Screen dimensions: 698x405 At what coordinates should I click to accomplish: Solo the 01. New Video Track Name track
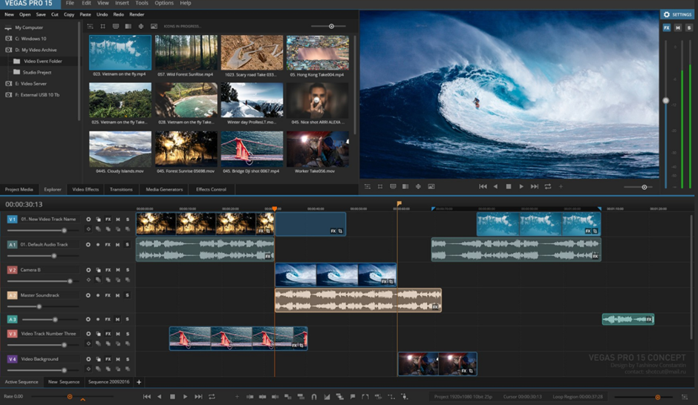pyautogui.click(x=127, y=220)
